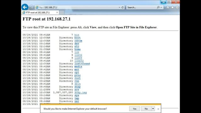Open the mnt directory link
201x113 pixels.
pyautogui.click(x=77, y=69)
